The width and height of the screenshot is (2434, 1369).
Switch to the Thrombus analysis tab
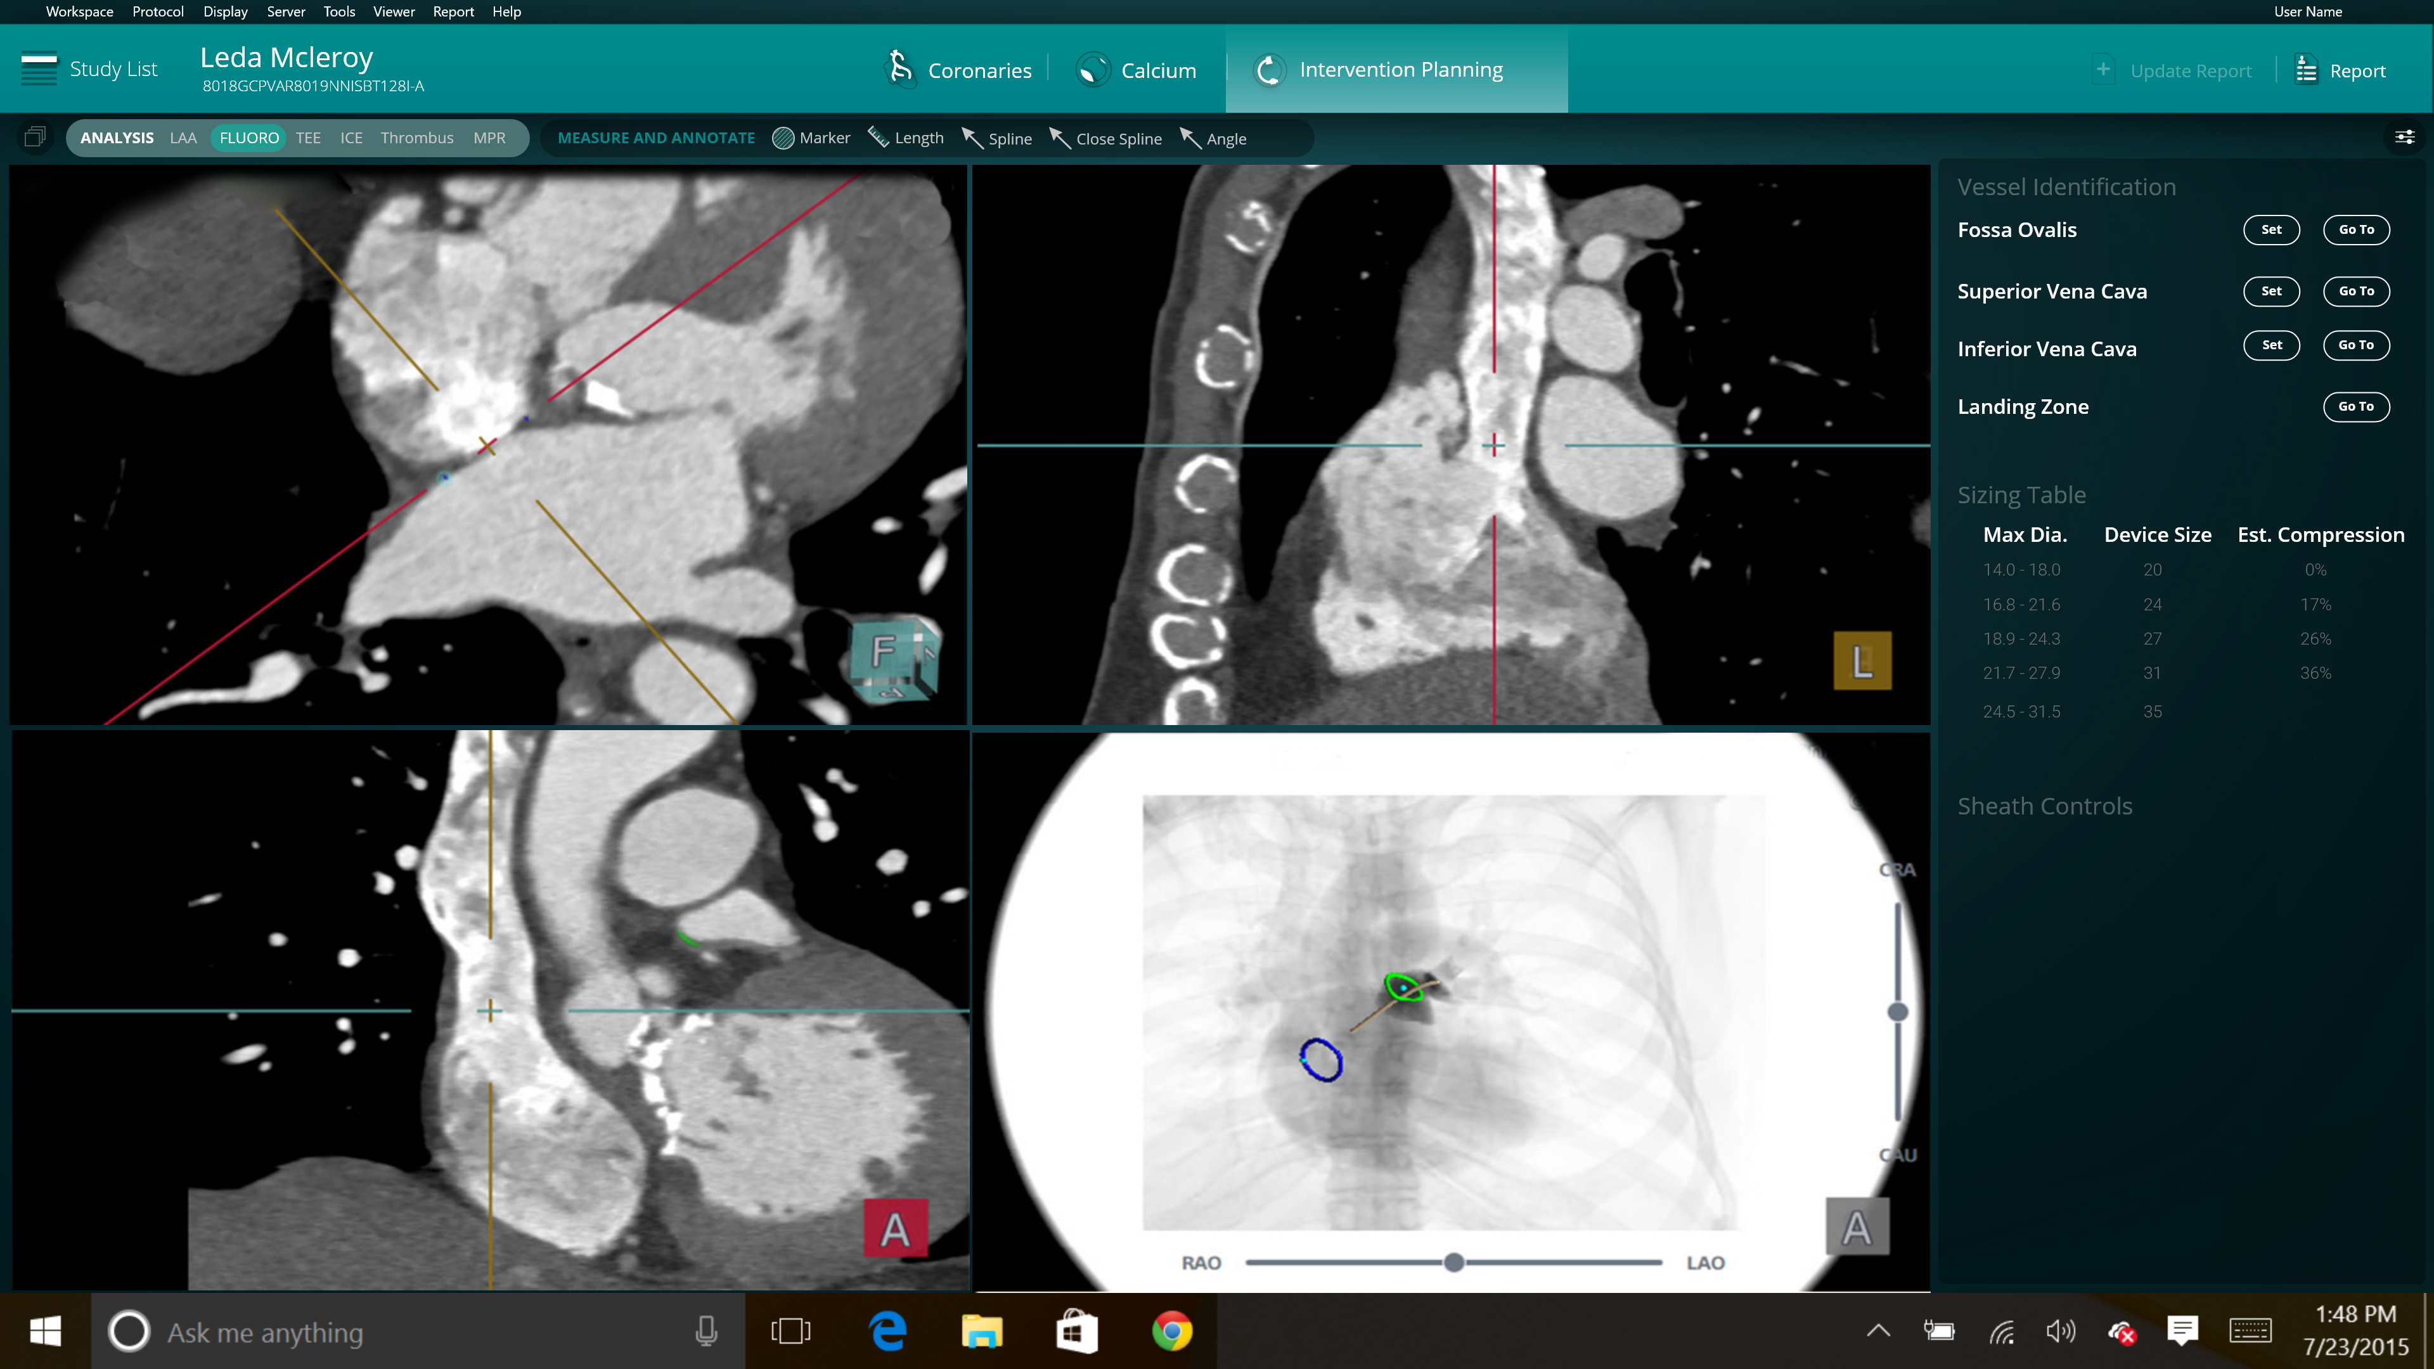416,138
